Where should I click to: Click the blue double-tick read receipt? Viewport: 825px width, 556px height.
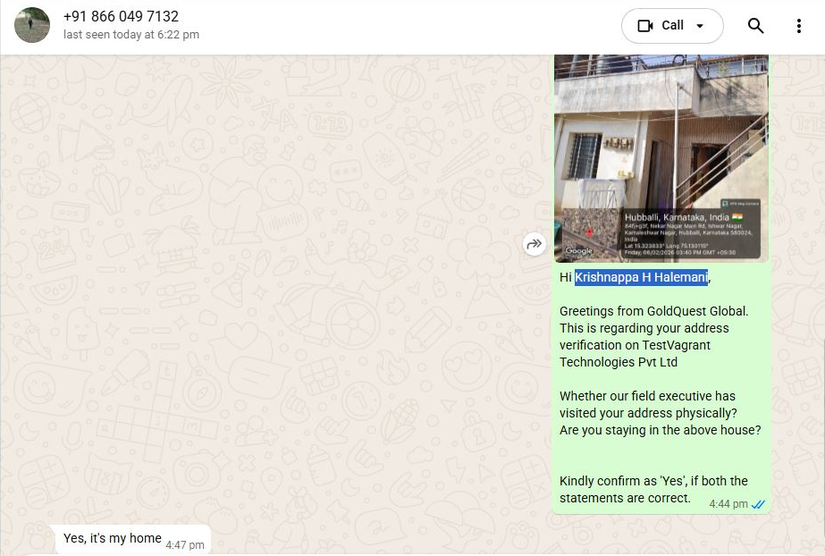[758, 504]
